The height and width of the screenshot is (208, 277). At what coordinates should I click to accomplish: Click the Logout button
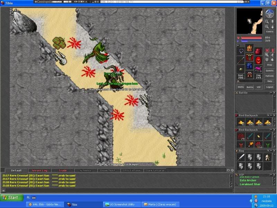pos(270,87)
